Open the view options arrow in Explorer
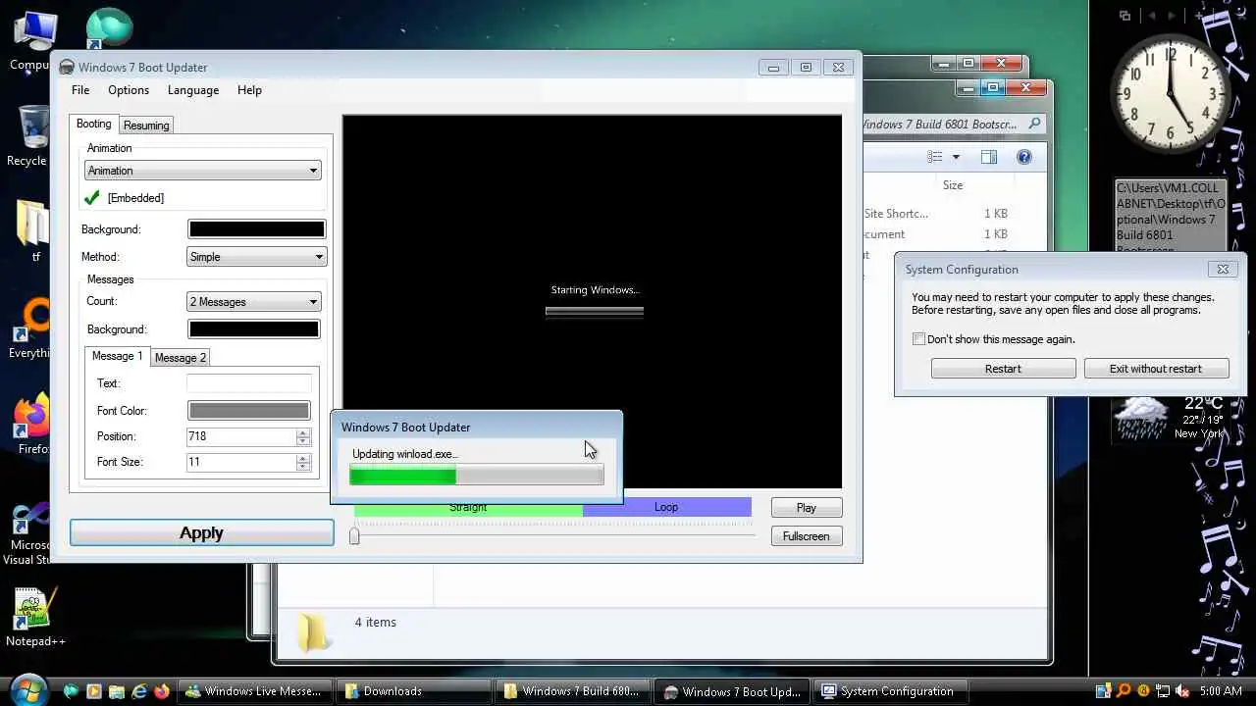Image resolution: width=1256 pixels, height=706 pixels. click(956, 157)
